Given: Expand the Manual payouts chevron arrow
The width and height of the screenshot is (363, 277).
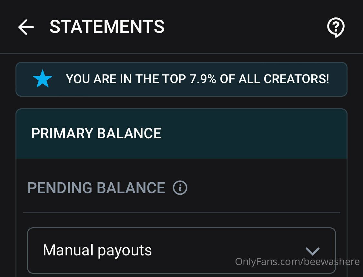Looking at the screenshot, I should (312, 251).
